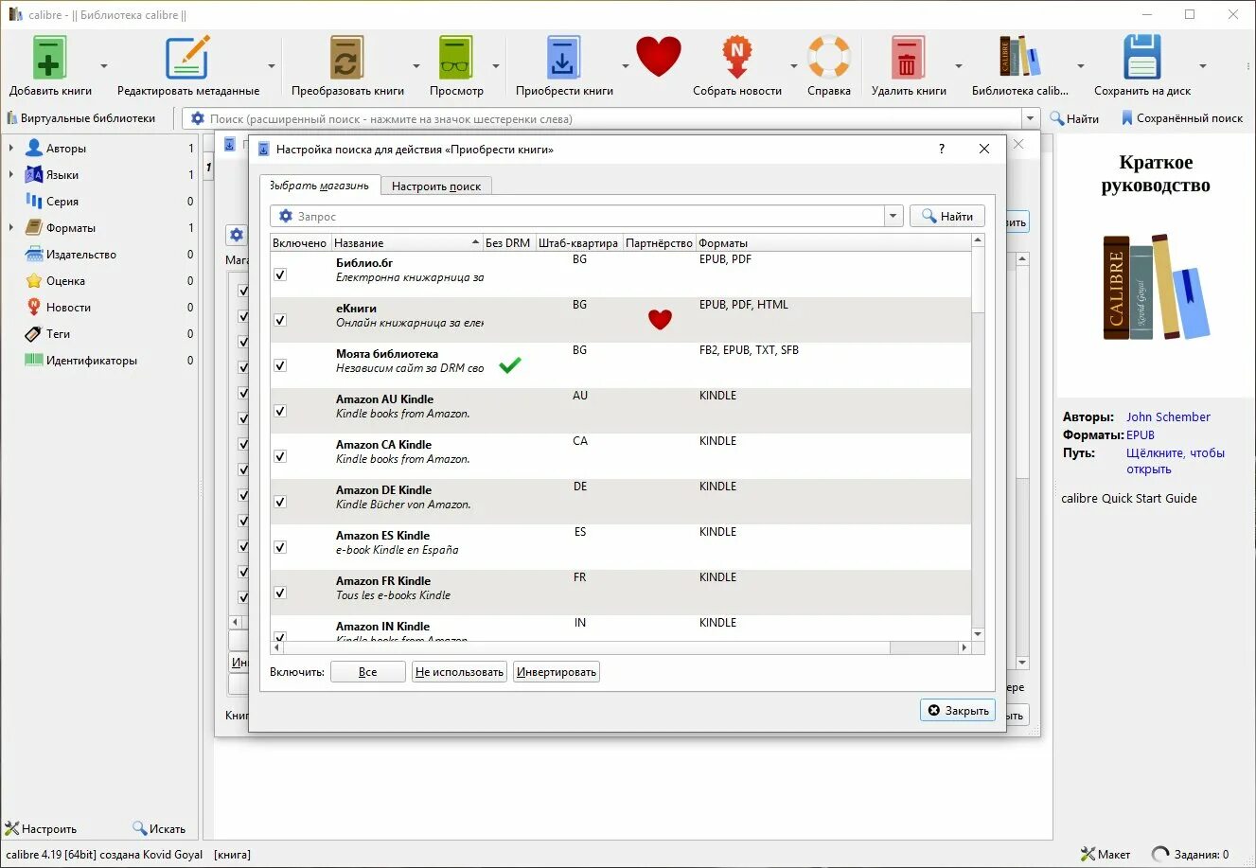The width and height of the screenshot is (1256, 868).
Task: Open main search history dropdown
Action: coord(1031,118)
